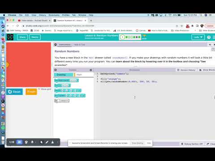Mute instructions audio with the speaker icon

click(210, 45)
